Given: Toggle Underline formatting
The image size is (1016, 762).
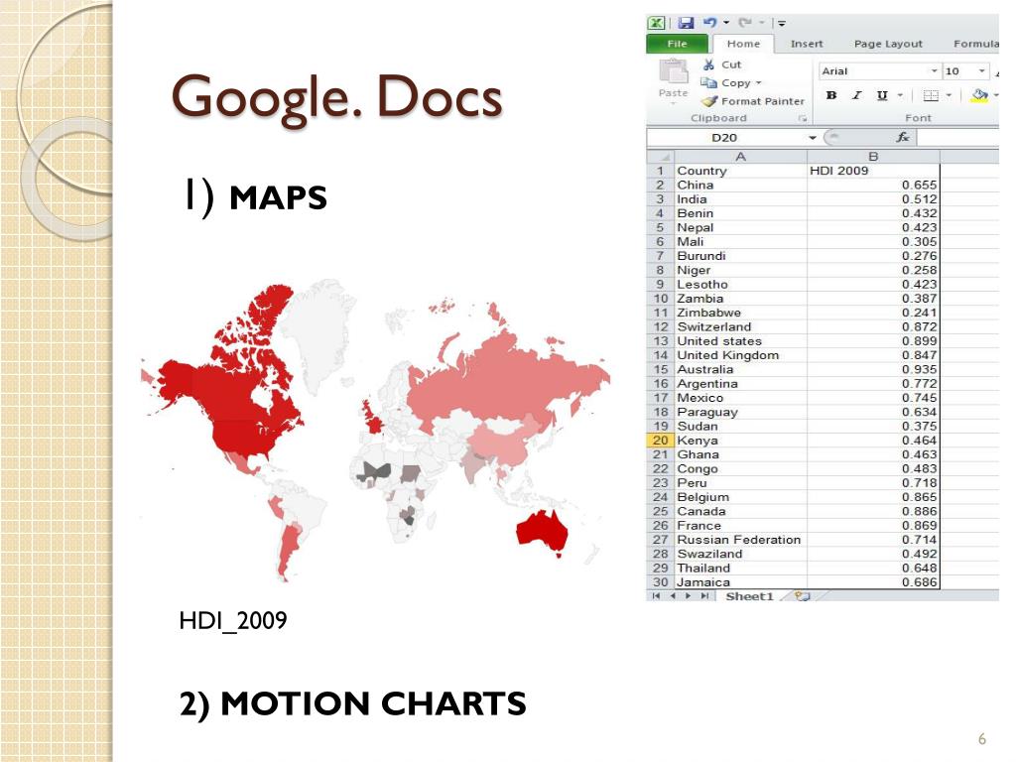Looking at the screenshot, I should tap(882, 95).
